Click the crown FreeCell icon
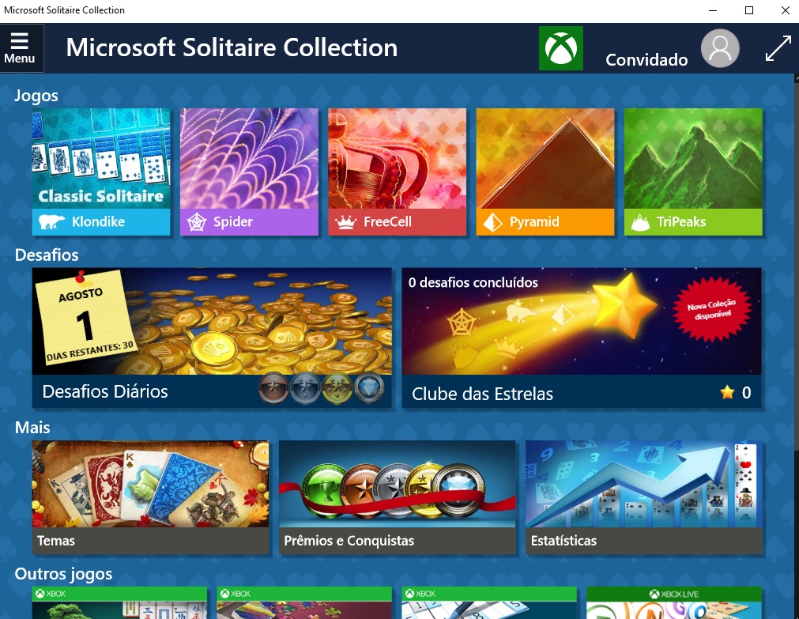This screenshot has width=799, height=619. click(x=345, y=223)
